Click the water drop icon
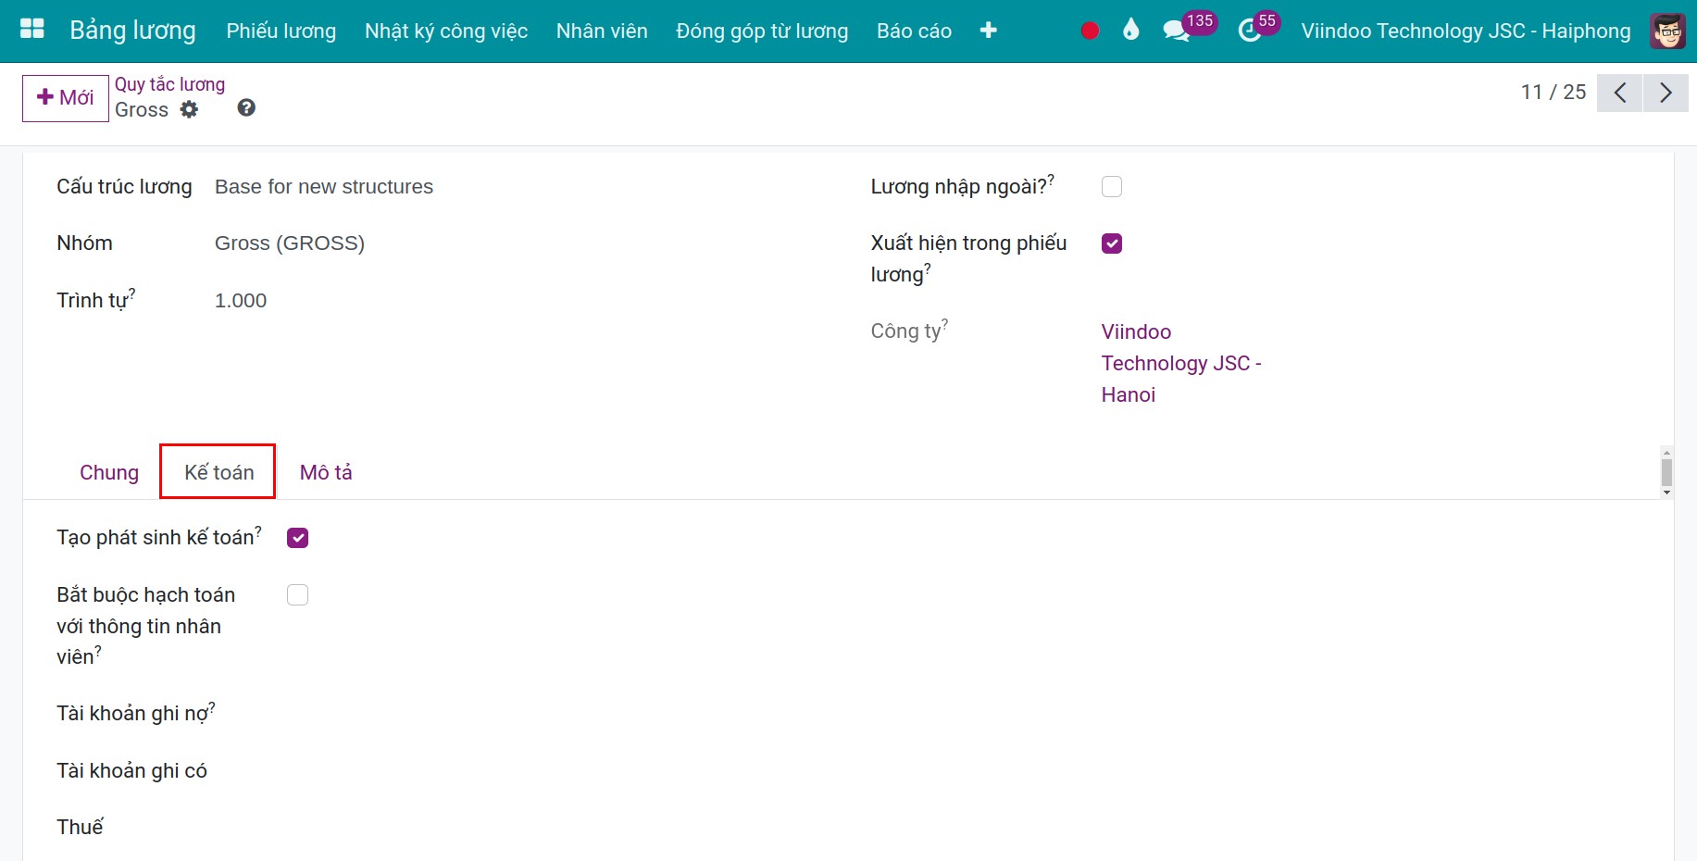 1130,30
